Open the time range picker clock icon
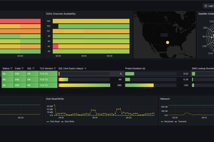The height and width of the screenshot is (142, 214). tap(206, 6)
